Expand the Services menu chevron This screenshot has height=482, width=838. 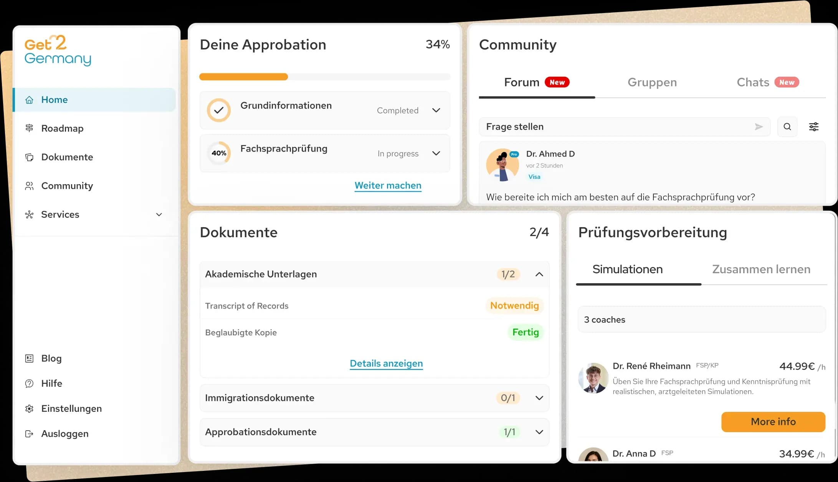tap(159, 215)
